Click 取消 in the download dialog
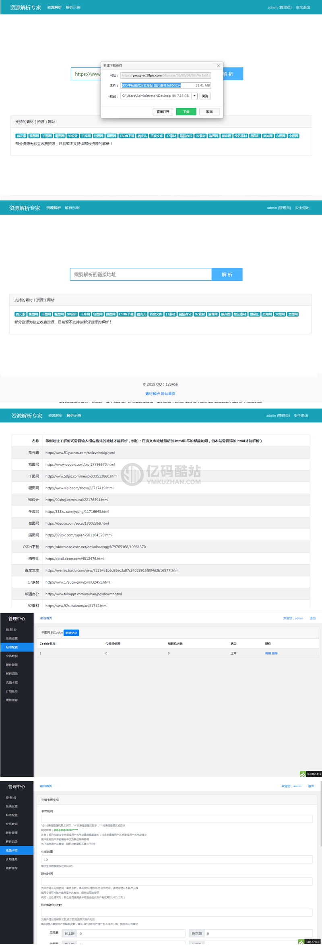Screen dimensions: 322x949 tap(209, 112)
